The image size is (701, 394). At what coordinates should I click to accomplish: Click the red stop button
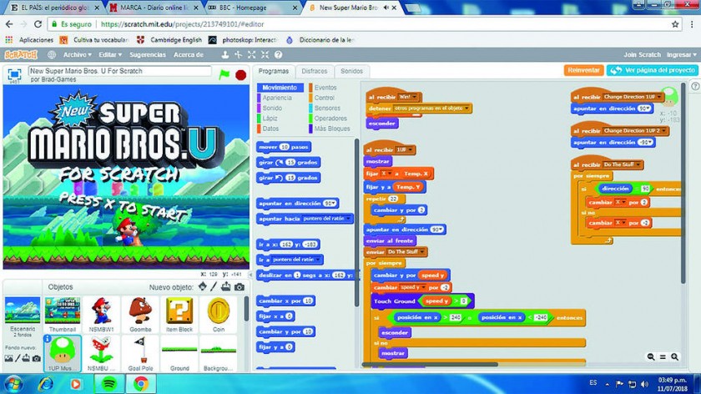[241, 74]
